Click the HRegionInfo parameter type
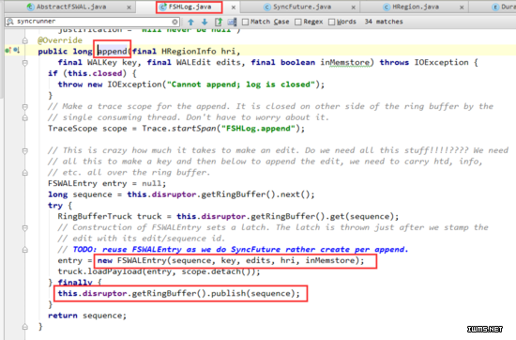516x340 pixels. click(189, 52)
